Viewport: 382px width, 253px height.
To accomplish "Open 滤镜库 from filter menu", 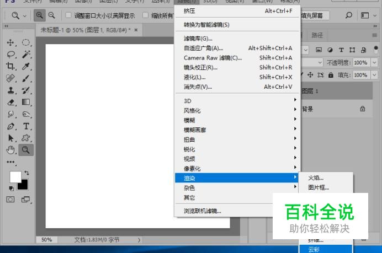I will [x=237, y=39].
